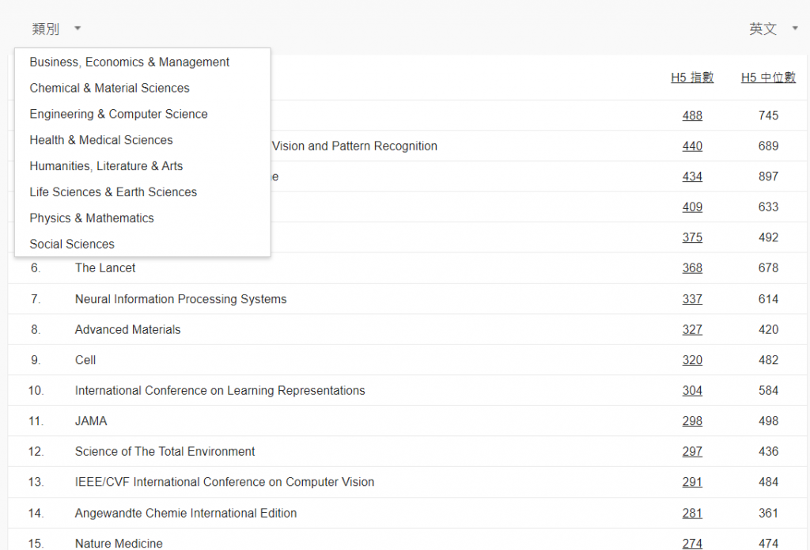This screenshot has width=810, height=550.
Task: Choose Engineering & Computer Science category
Action: pos(142,114)
